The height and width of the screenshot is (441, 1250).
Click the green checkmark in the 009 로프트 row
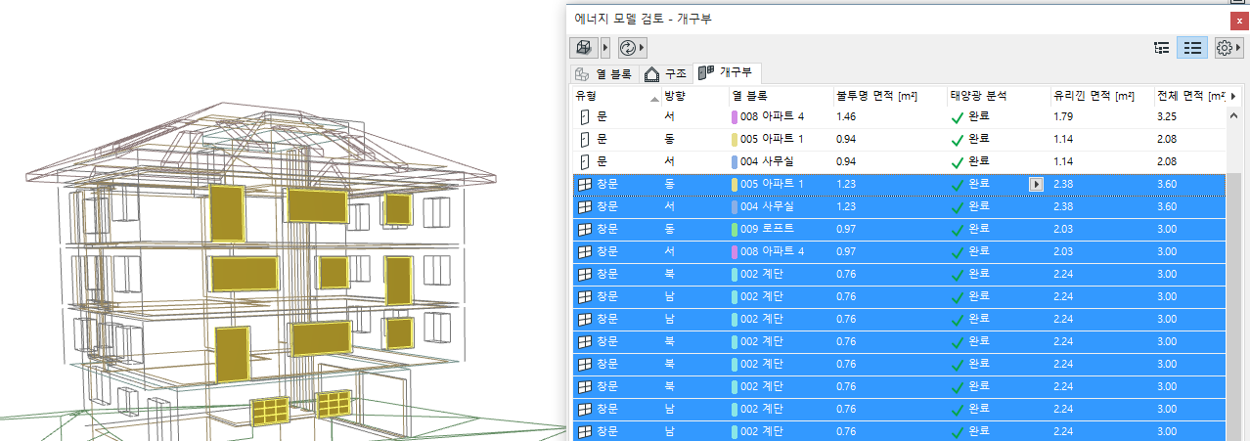tap(958, 230)
